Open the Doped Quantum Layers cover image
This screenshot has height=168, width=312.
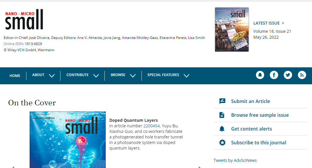[68, 140]
